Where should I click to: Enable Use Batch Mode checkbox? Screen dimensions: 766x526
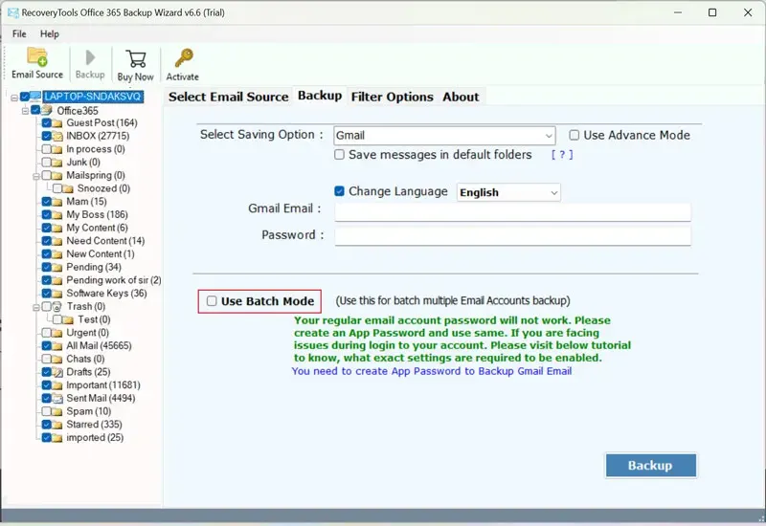tap(212, 301)
